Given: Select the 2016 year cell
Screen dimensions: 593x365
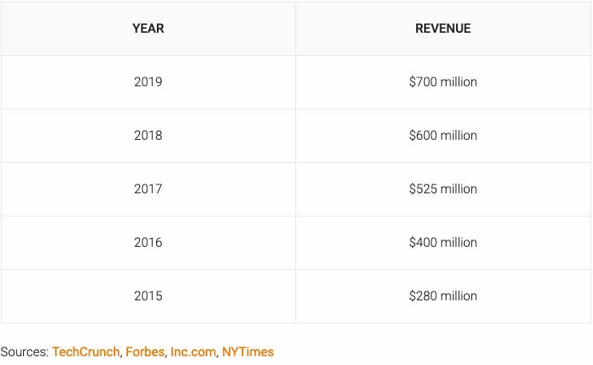Looking at the screenshot, I should (x=148, y=242).
